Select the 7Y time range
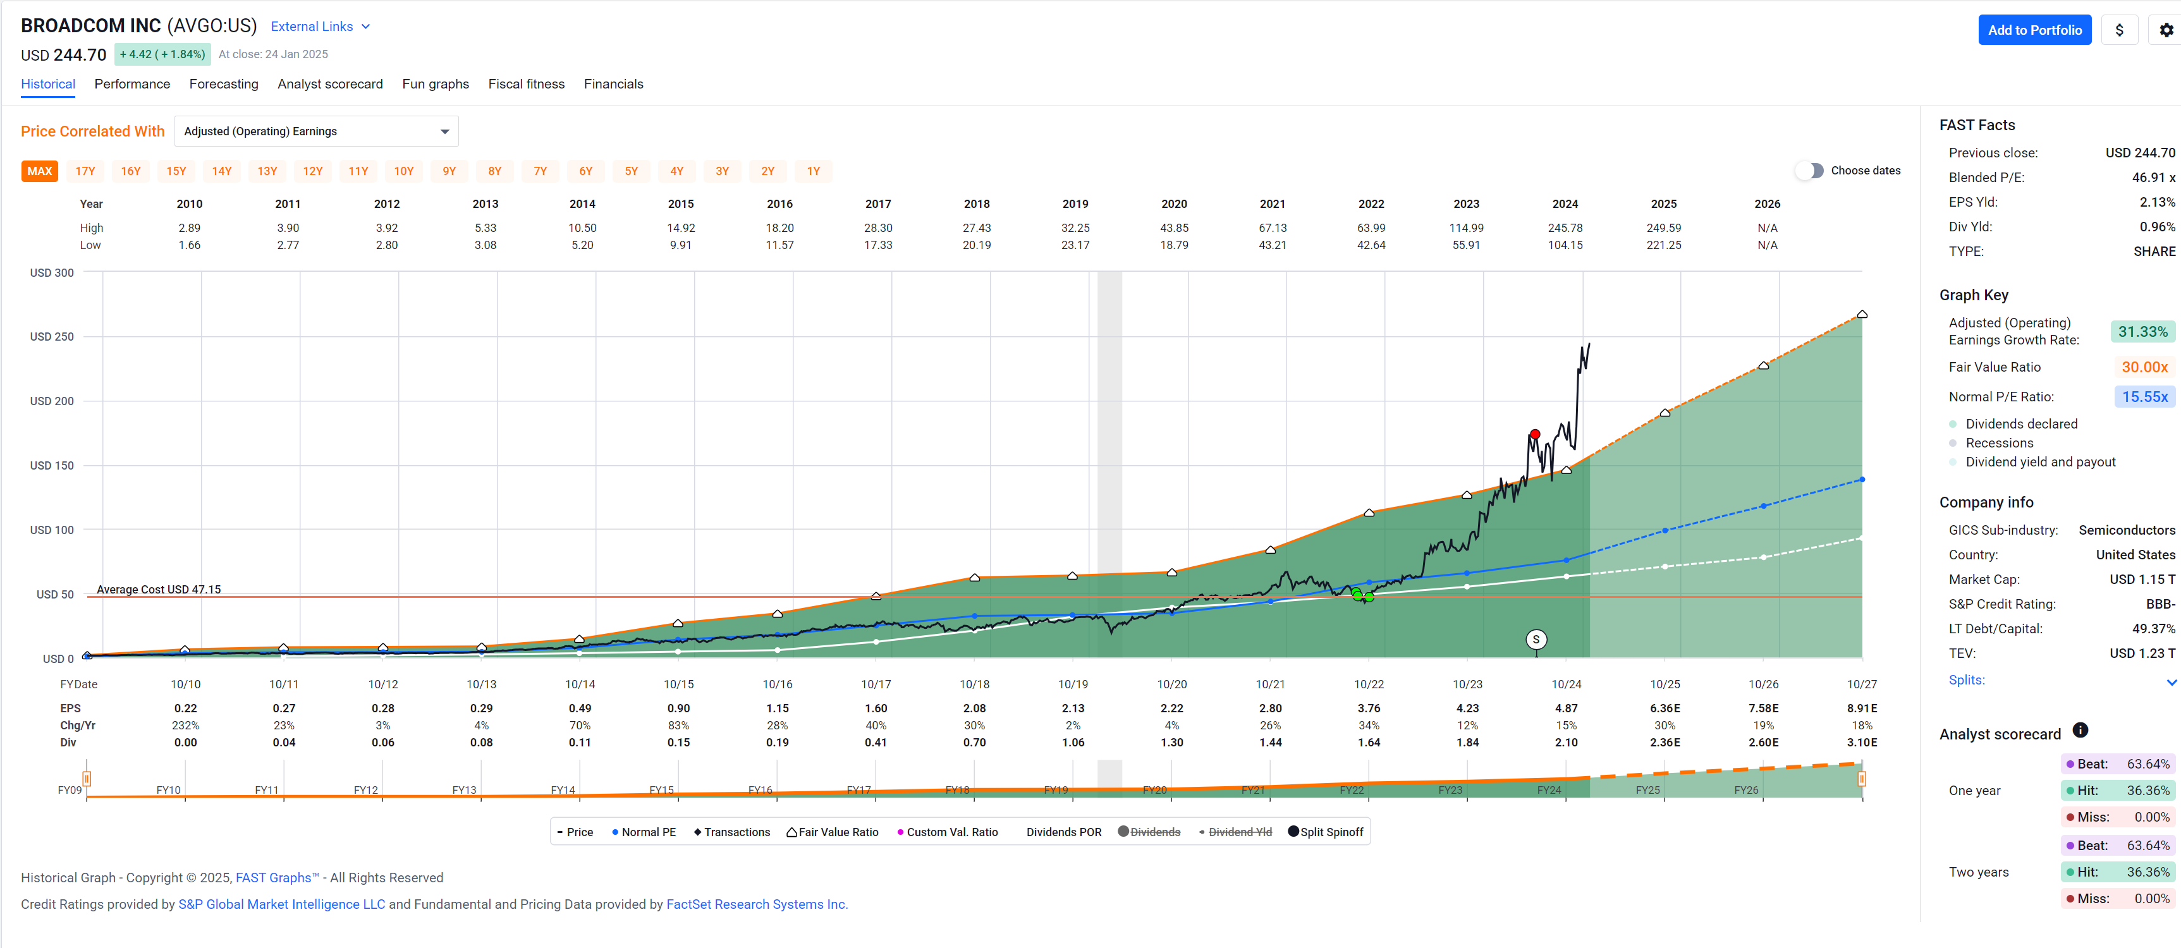The image size is (2181, 948). coord(540,171)
